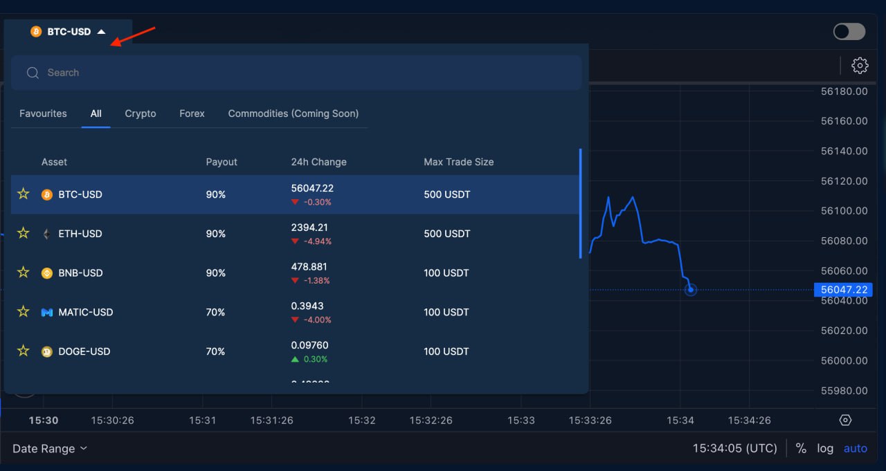Open chart settings via gear icon
Viewport: 886px width, 471px height.
(860, 65)
